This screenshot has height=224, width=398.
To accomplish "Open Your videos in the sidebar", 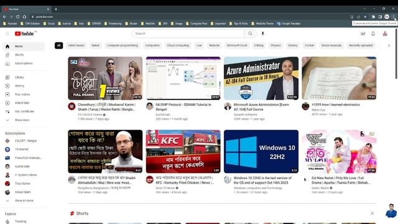I will [x=24, y=95].
